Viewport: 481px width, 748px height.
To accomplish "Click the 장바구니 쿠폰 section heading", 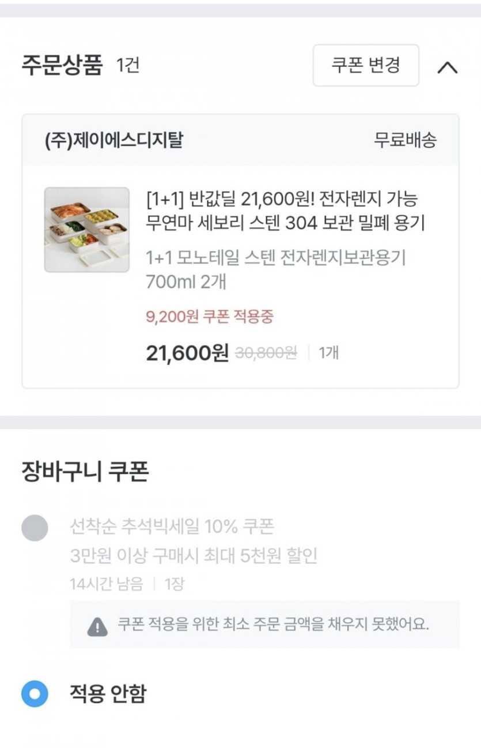I will [85, 472].
